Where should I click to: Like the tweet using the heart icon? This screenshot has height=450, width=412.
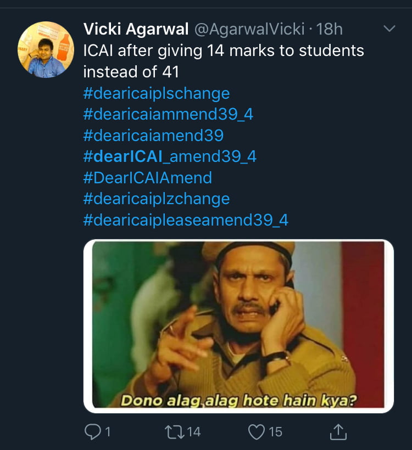tap(257, 432)
